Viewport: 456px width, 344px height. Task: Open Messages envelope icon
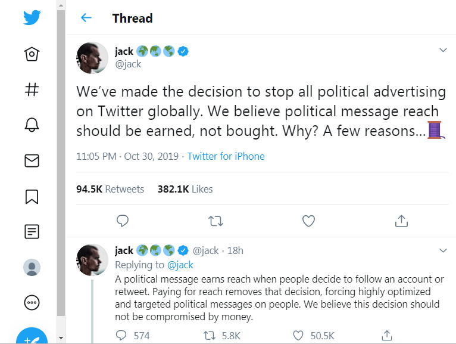[32, 160]
